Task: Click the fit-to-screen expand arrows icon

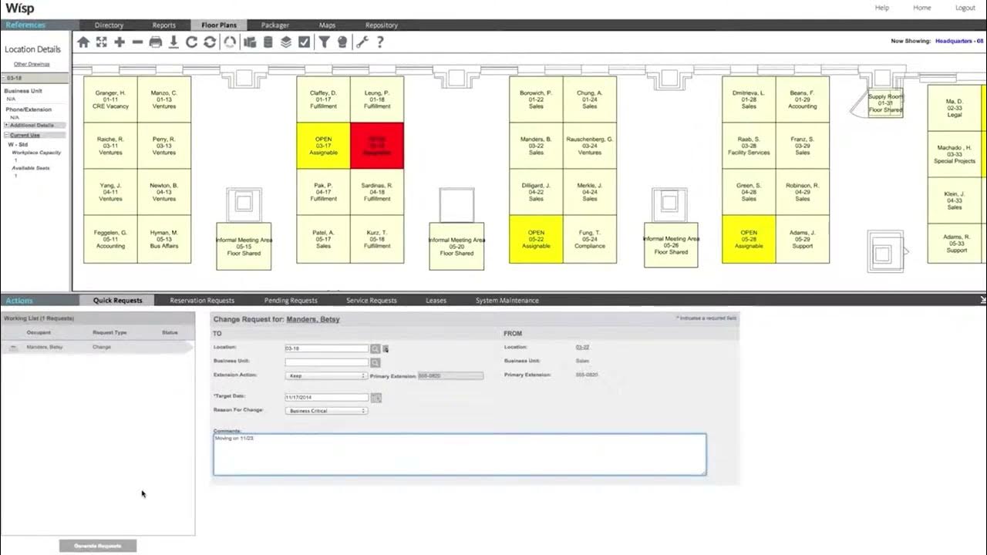Action: click(101, 42)
